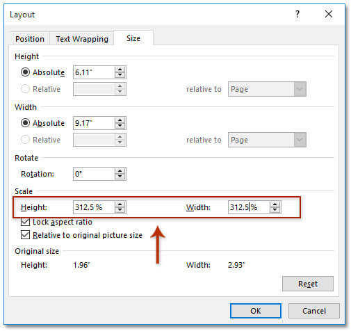Toggle Lock aspect ratio checkbox
Image resolution: width=351 pixels, height=331 pixels.
[x=25, y=222]
